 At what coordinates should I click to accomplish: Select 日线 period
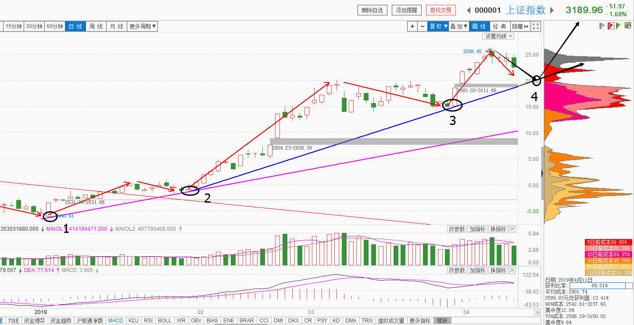click(x=75, y=26)
